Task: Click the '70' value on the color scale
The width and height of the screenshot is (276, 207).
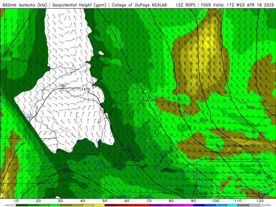Action: pos(149,201)
